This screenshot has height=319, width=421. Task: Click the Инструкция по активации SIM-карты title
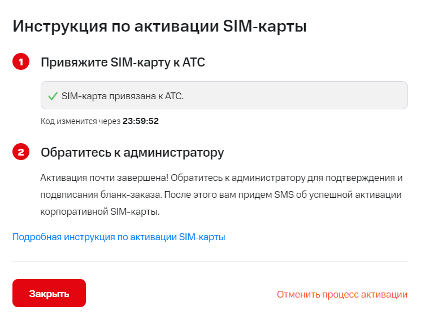[159, 26]
